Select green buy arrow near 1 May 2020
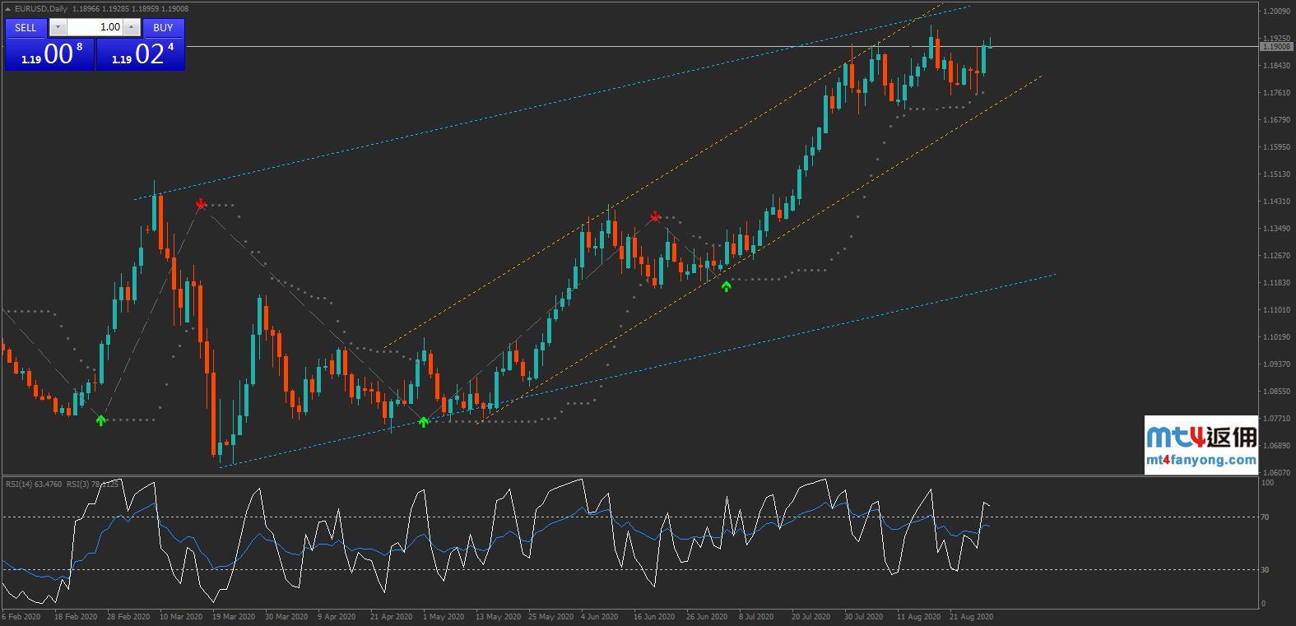Viewport: 1296px width, 626px height. [423, 422]
